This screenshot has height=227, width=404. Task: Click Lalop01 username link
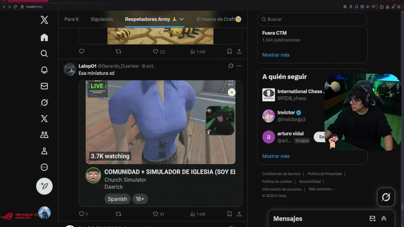coord(87,66)
